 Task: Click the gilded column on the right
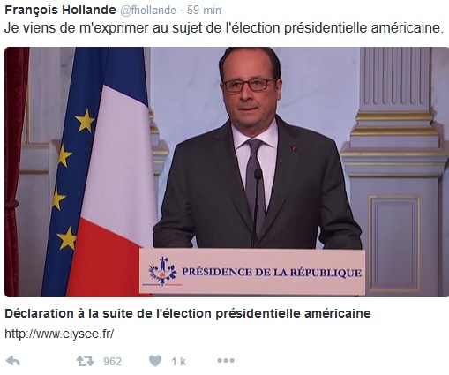(x=395, y=172)
